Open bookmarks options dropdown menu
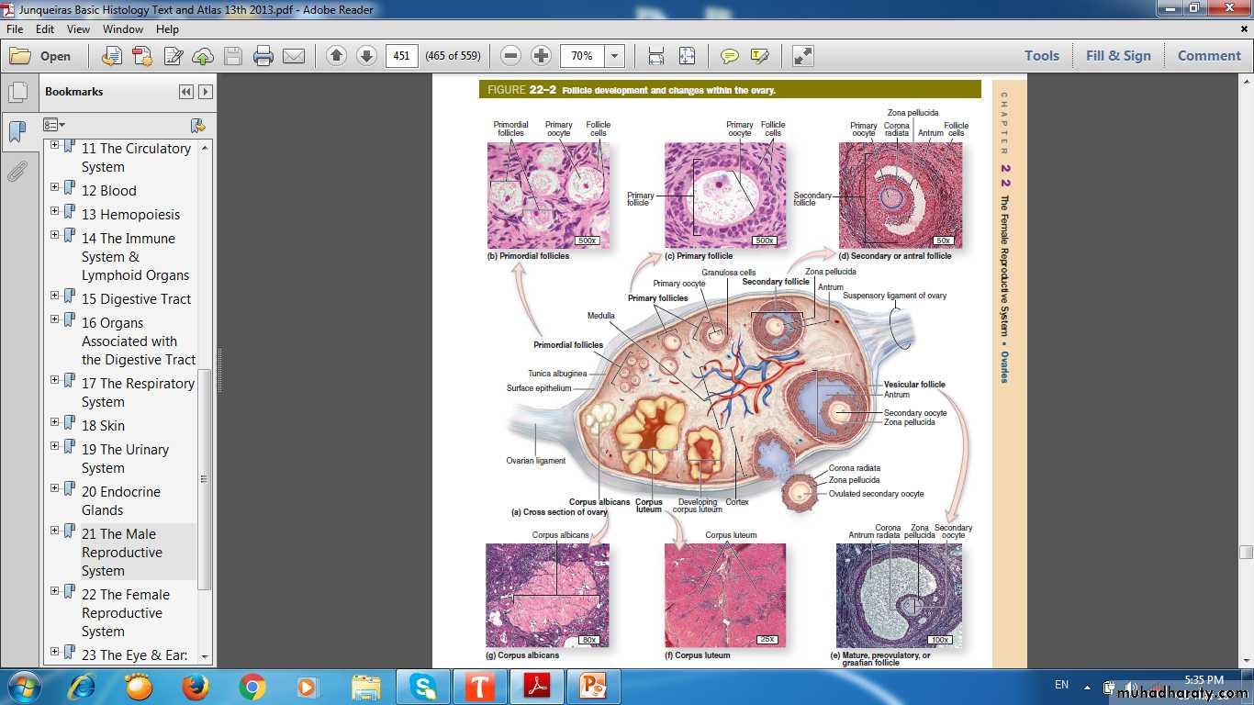1254x705 pixels. click(x=54, y=125)
